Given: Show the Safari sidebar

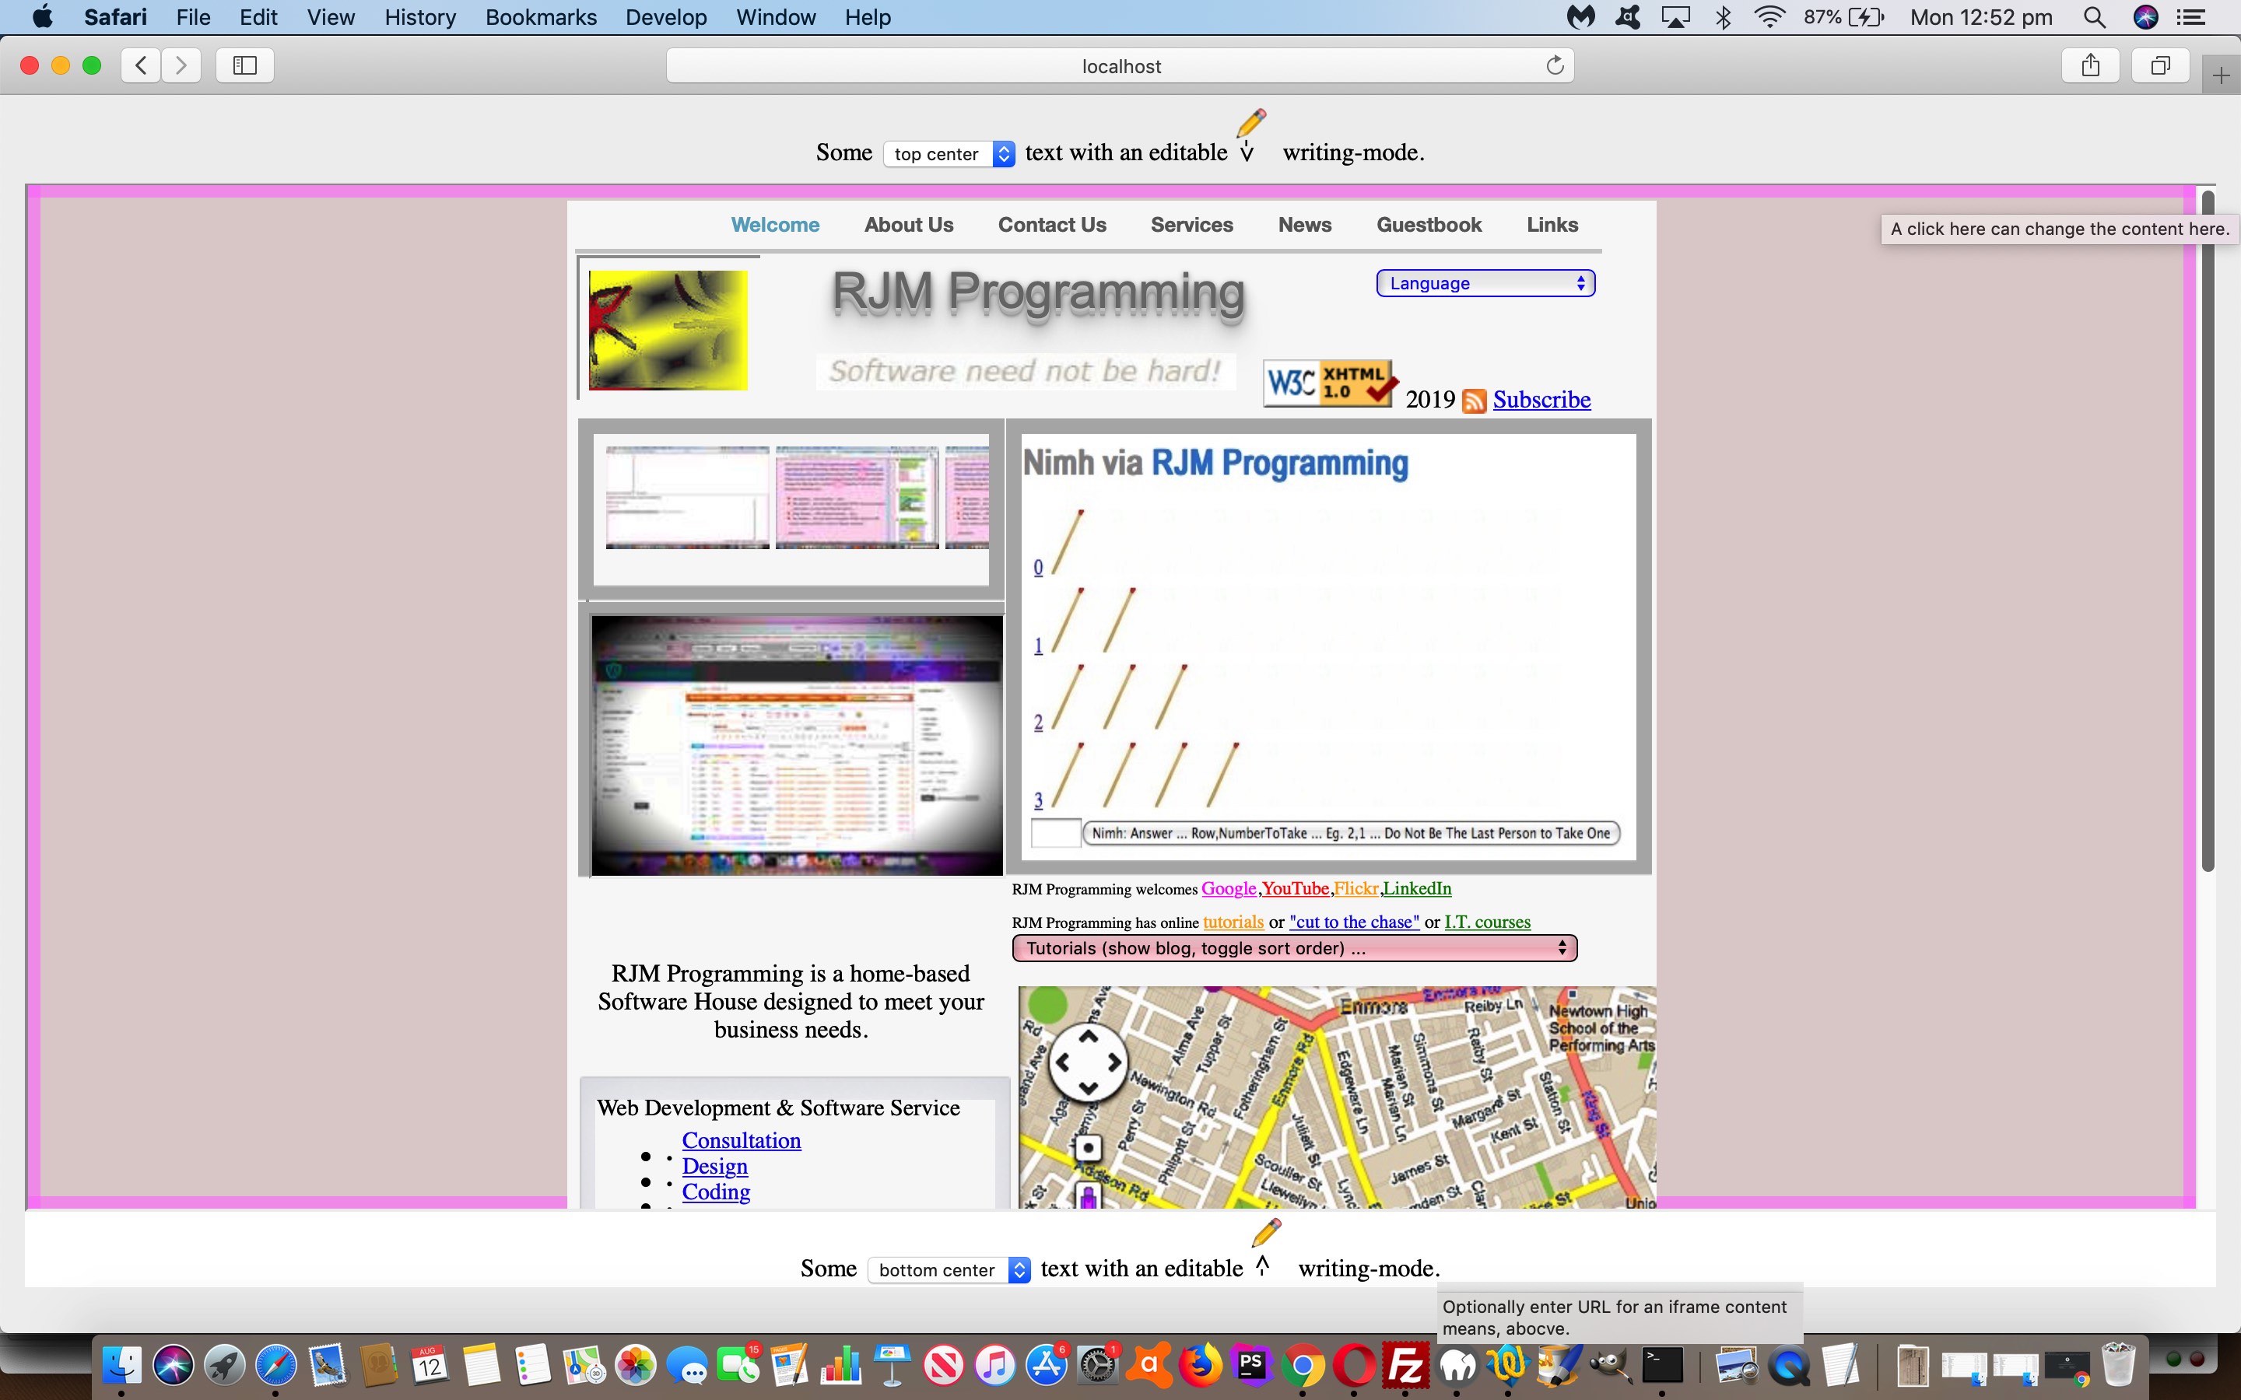Looking at the screenshot, I should coord(244,65).
